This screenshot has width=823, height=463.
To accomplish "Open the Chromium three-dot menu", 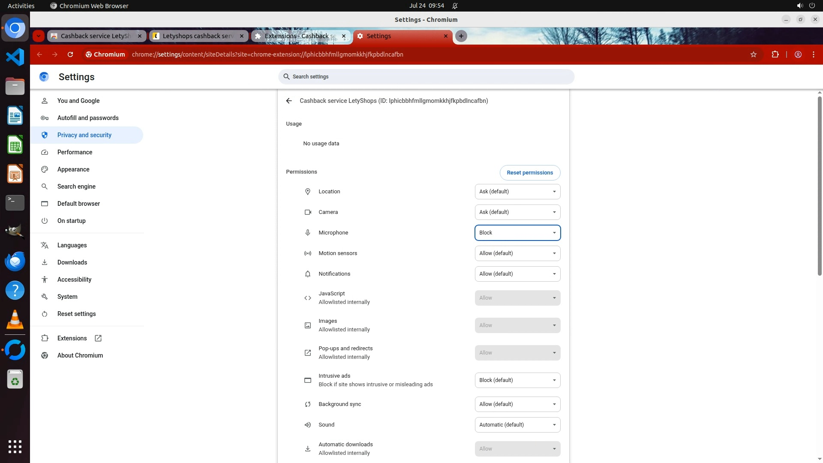I will [x=814, y=54].
